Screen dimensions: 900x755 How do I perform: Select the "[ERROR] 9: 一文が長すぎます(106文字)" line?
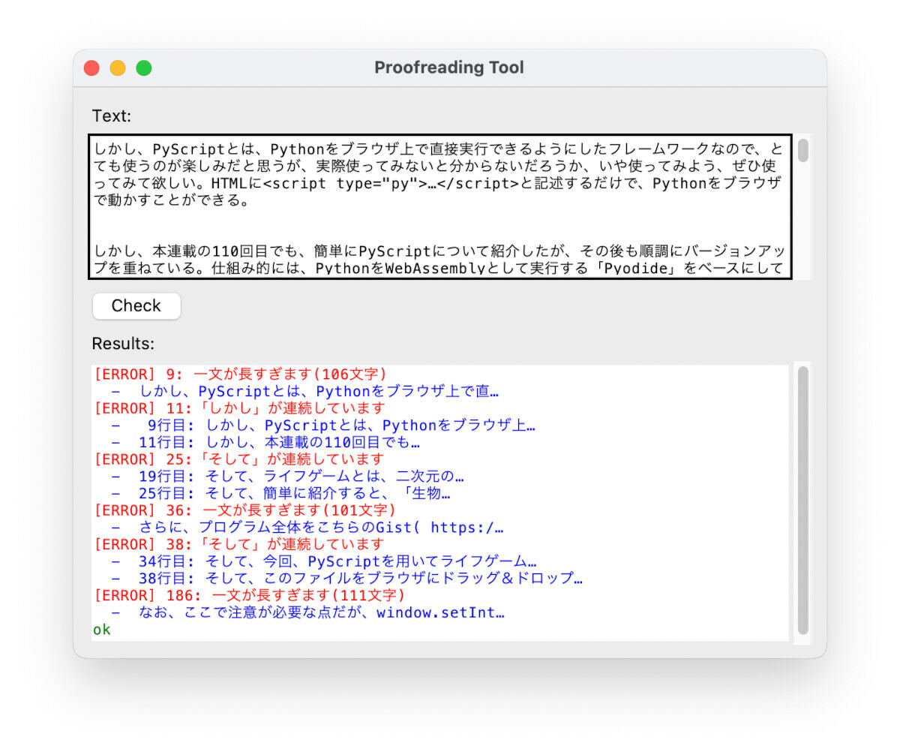240,374
